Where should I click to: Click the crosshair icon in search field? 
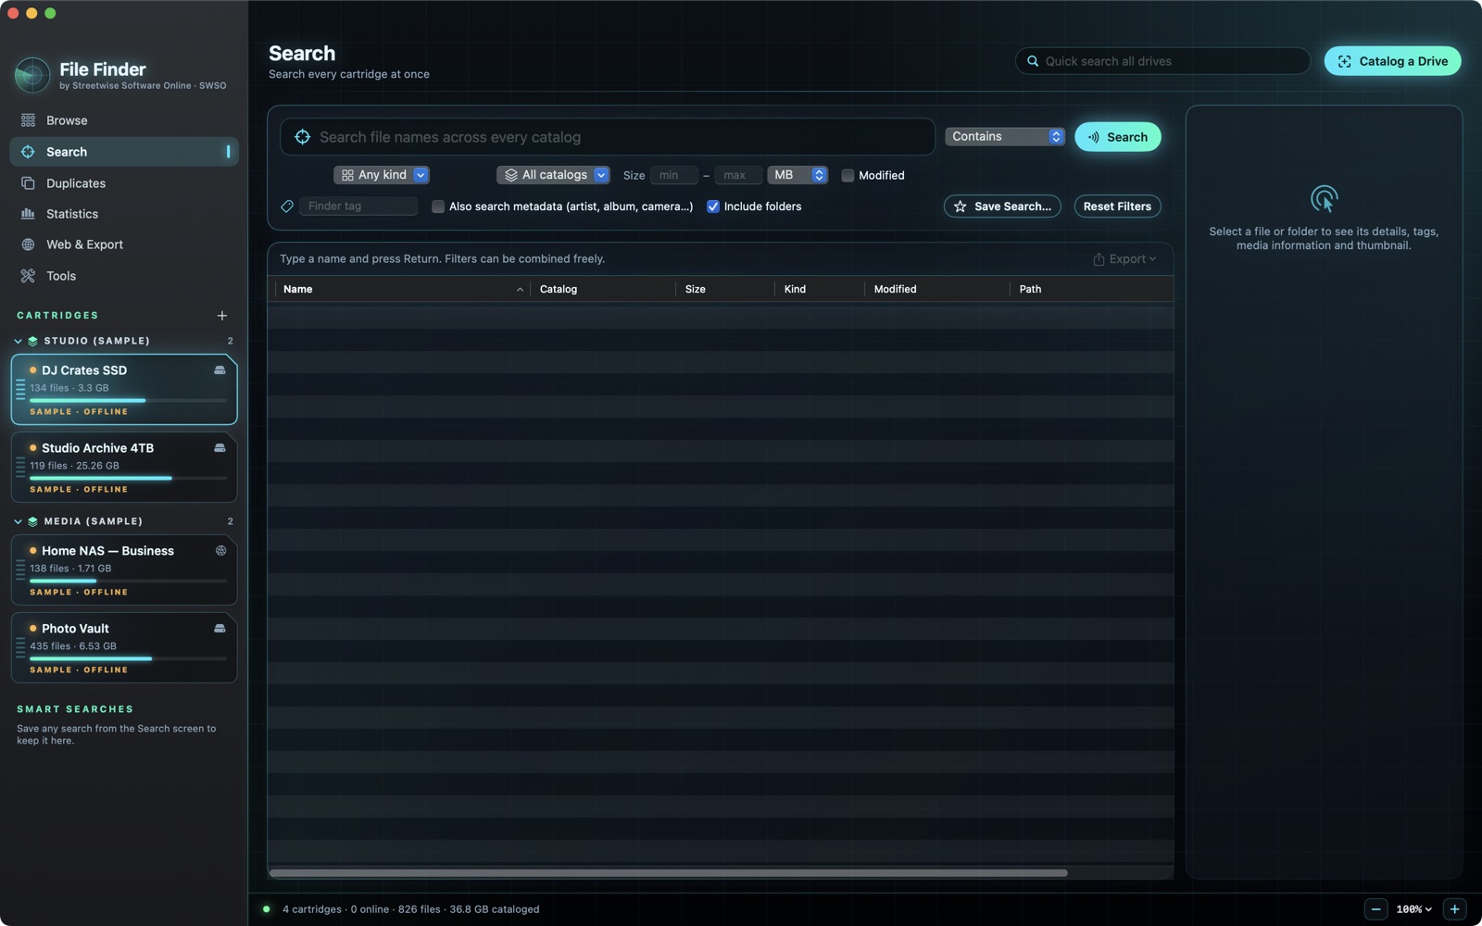tap(302, 137)
